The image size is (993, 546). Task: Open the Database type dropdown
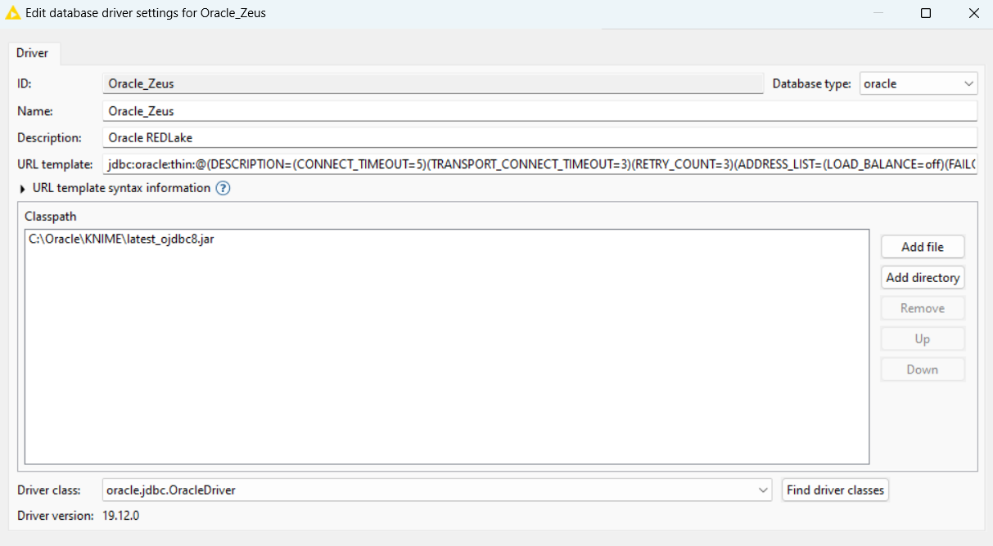[x=919, y=83]
